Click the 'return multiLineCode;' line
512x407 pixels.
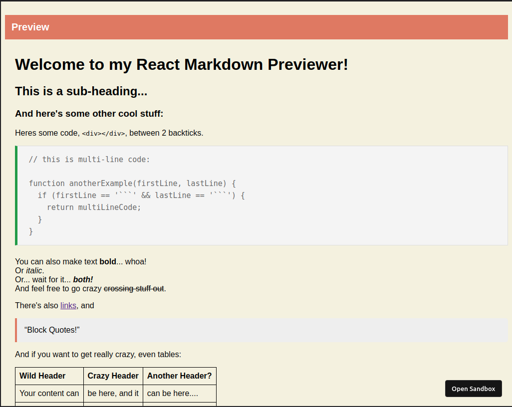[x=94, y=207]
